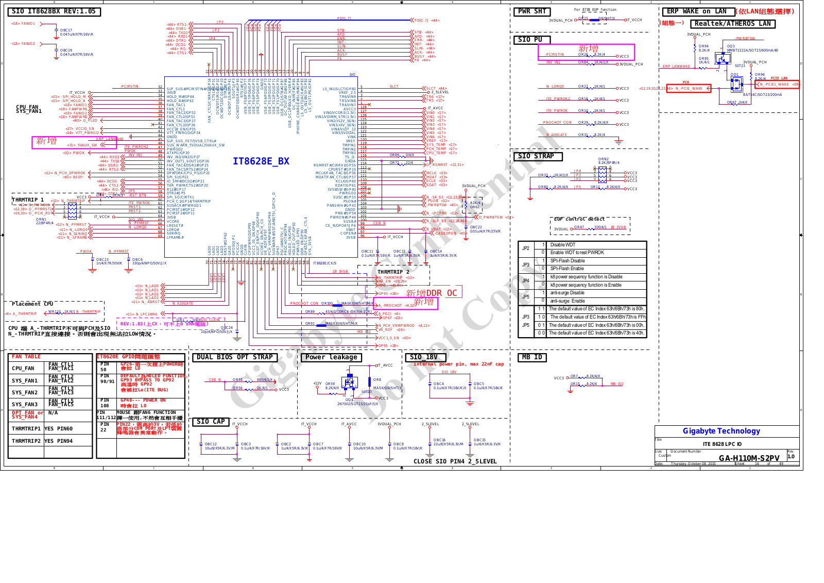
Task: Select "DUAL BIOS OPT STRAP" header
Action: point(235,357)
